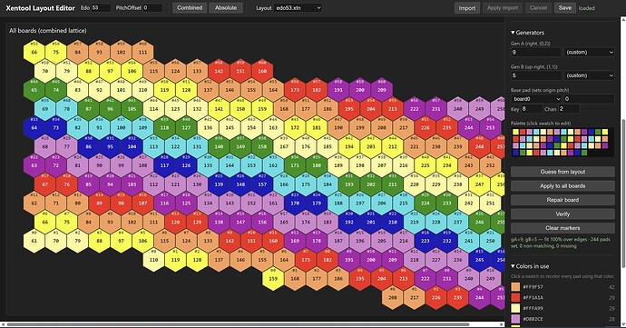Click the Import button
The image size is (626, 328).
tap(467, 7)
